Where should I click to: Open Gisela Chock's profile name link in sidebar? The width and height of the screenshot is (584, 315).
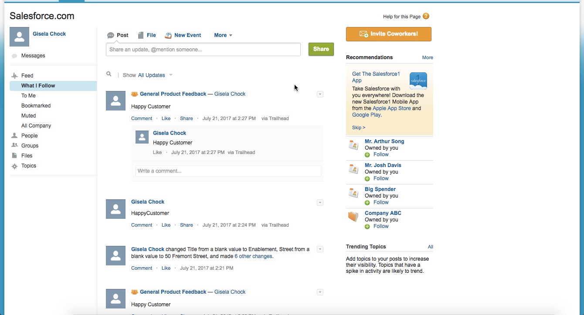[49, 34]
